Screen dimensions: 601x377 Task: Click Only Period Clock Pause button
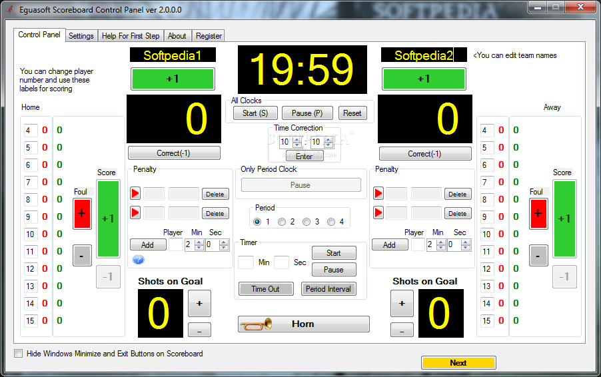[301, 185]
